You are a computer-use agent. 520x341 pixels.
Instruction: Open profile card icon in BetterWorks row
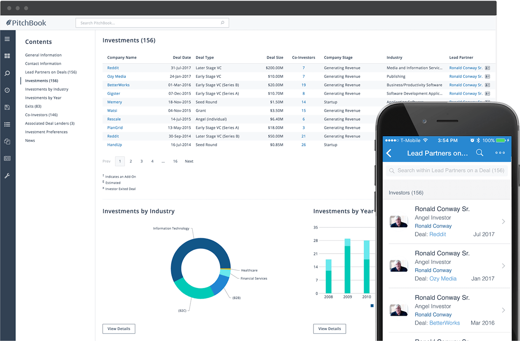pyautogui.click(x=487, y=85)
